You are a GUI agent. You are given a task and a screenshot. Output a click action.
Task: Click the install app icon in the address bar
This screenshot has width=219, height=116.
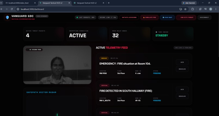[x=181, y=9]
